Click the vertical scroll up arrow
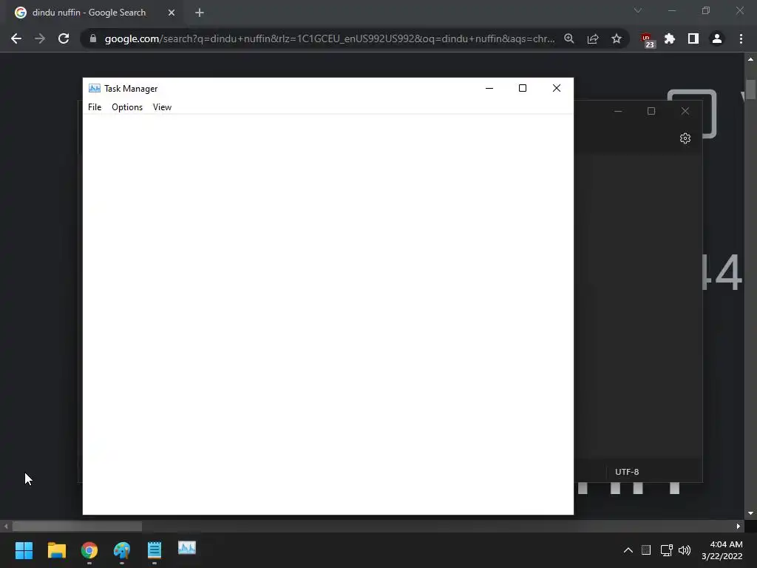 [x=750, y=59]
